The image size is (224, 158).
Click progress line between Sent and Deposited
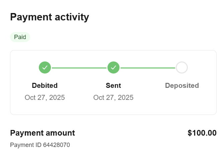tap(148, 68)
